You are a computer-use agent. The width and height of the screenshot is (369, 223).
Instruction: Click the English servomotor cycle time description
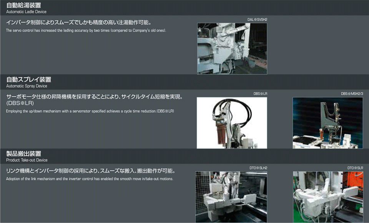(x=90, y=111)
